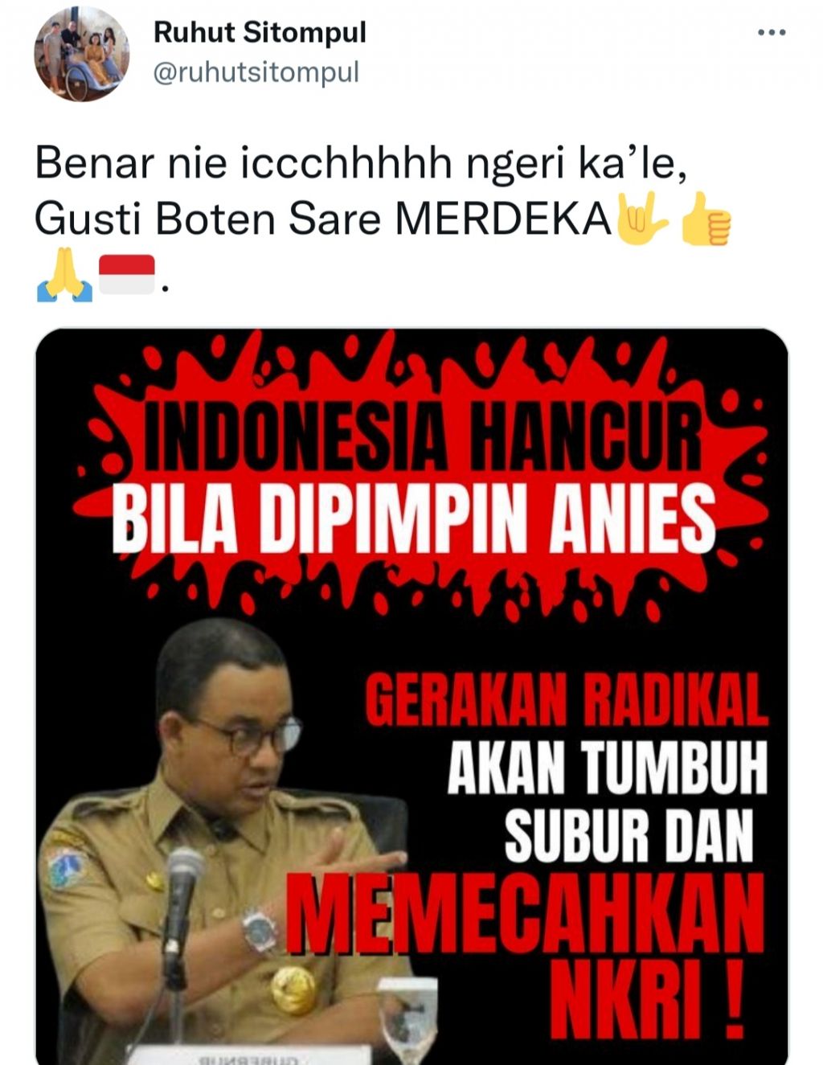Screen dimensions: 823x1065
Task: Click the thumbs up emoji
Action: coord(705,218)
